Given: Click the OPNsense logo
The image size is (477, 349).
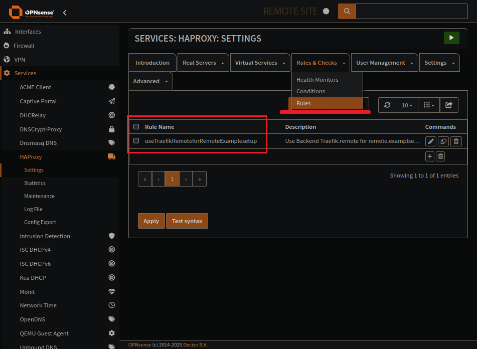Looking at the screenshot, I should click(x=31, y=12).
